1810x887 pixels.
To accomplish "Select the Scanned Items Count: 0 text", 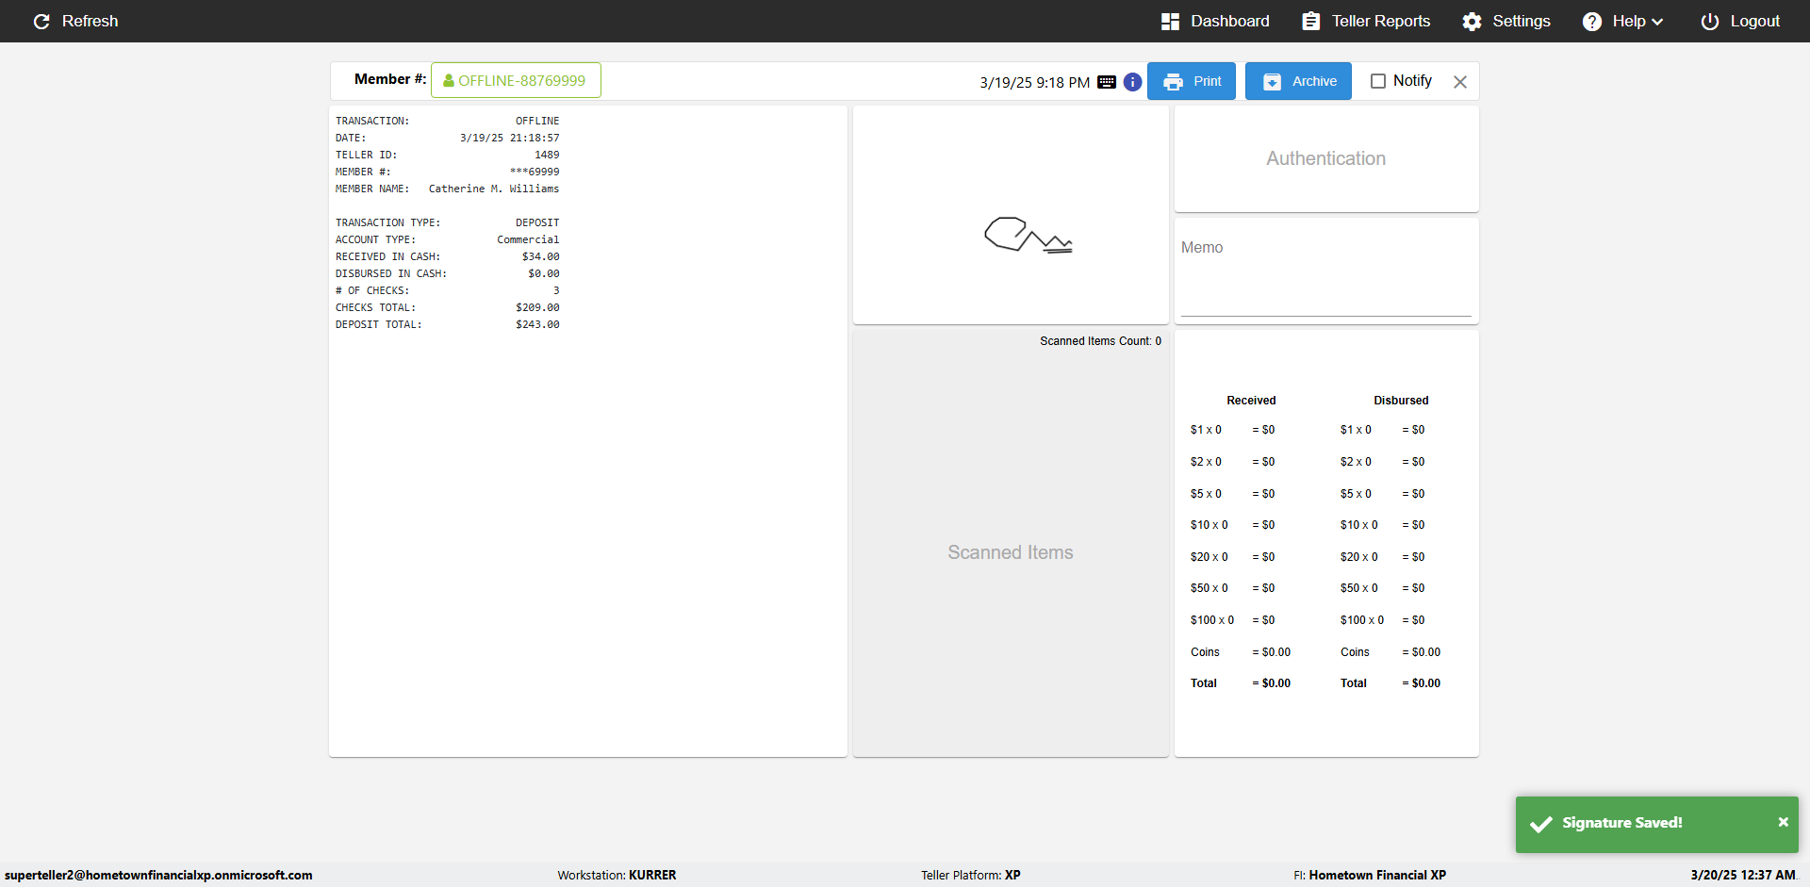I will tap(1100, 341).
